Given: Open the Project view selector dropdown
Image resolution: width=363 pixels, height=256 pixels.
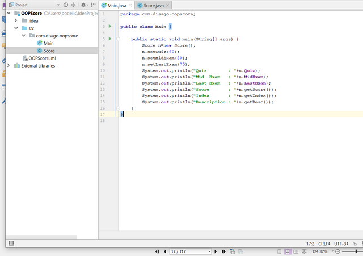Looking at the screenshot, I should point(58,5).
